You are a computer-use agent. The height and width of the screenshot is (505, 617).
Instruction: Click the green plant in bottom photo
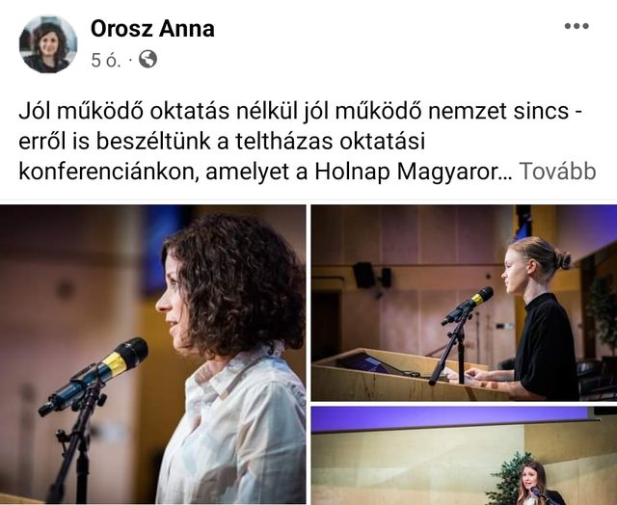tap(508, 478)
